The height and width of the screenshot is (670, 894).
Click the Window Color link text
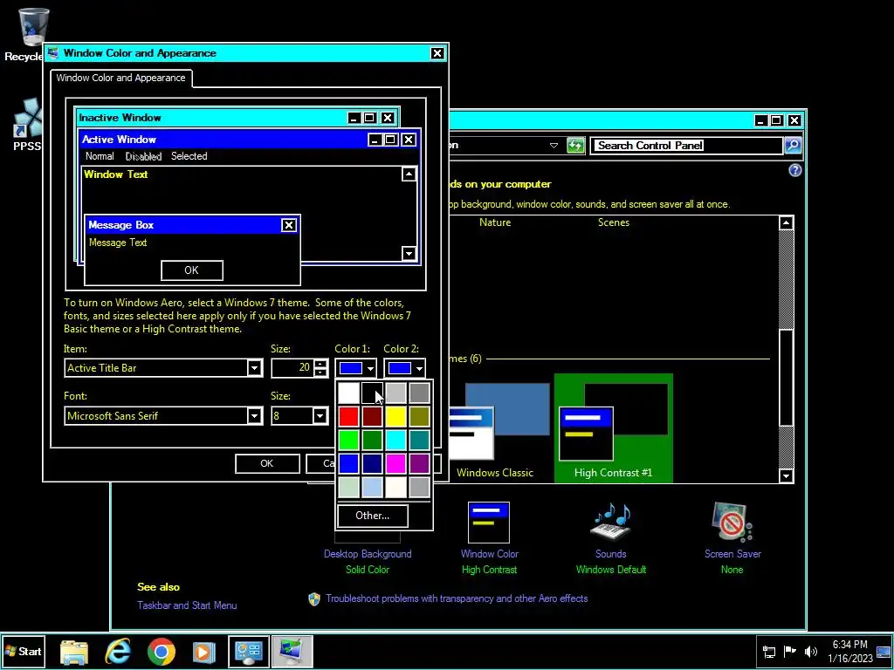489,554
